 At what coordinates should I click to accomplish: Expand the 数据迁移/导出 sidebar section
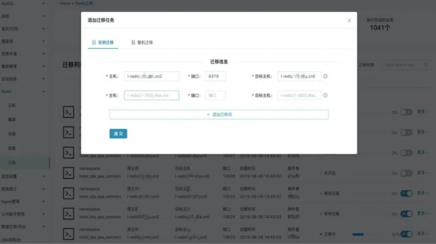(24, 227)
